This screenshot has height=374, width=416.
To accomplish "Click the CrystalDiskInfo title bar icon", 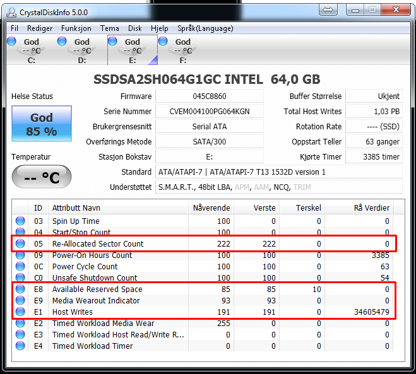I will [x=11, y=12].
